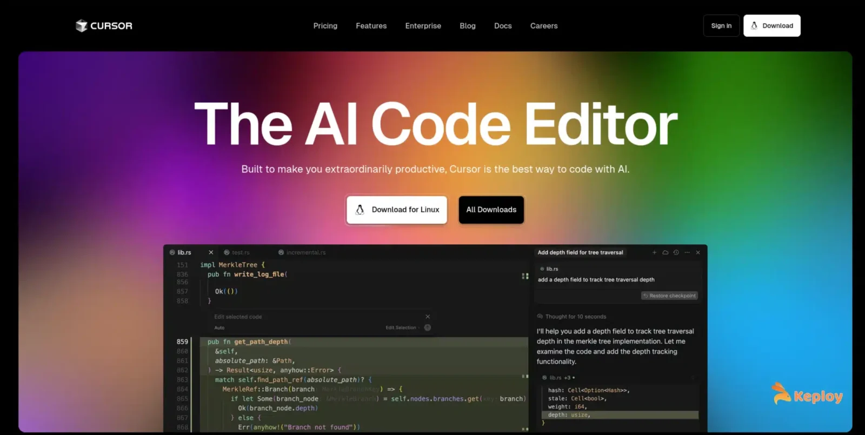Switch to the test.rs tab
The height and width of the screenshot is (435, 865).
point(237,252)
